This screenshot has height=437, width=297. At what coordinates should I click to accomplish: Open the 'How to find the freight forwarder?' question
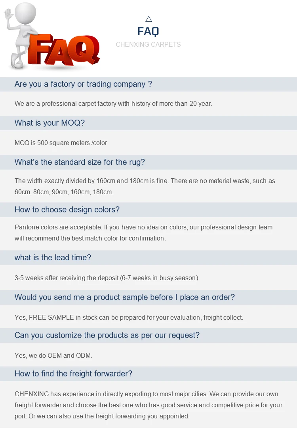point(73,374)
